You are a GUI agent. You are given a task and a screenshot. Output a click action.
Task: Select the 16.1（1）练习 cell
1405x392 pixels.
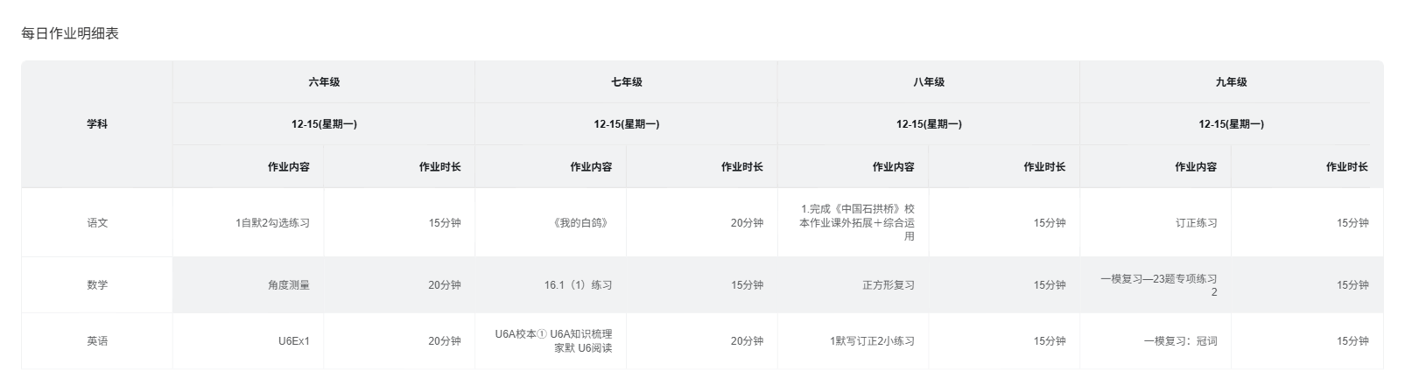tap(578, 285)
